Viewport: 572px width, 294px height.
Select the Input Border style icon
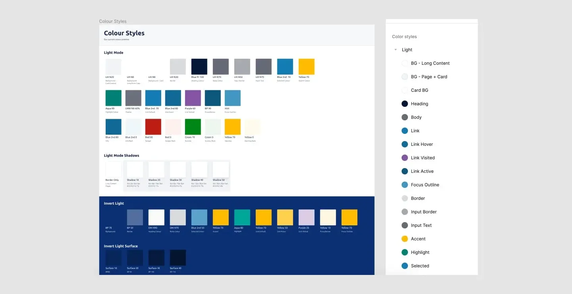(404, 212)
